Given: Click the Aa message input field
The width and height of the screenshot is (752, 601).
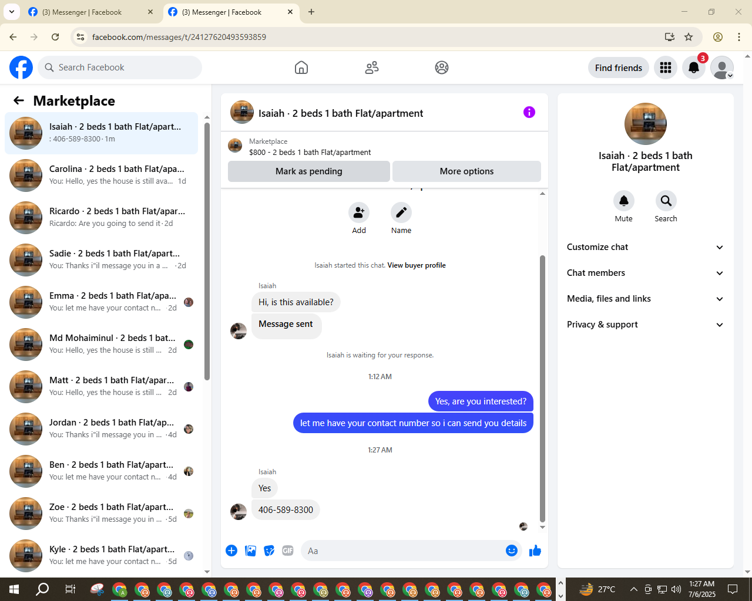Looking at the screenshot, I should (x=402, y=551).
